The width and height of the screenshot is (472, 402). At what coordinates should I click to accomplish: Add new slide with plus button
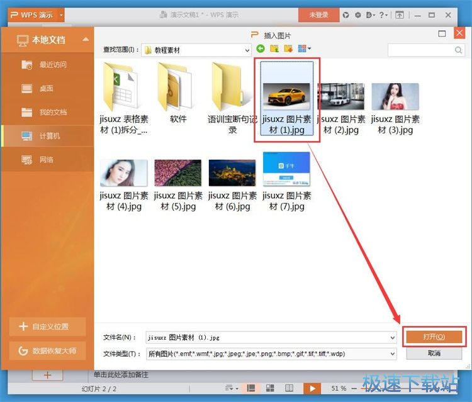48,375
